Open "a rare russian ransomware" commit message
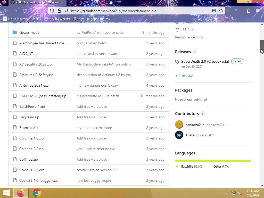Image resolution: width=264 pixels, height=198 pixels. [x=97, y=54]
